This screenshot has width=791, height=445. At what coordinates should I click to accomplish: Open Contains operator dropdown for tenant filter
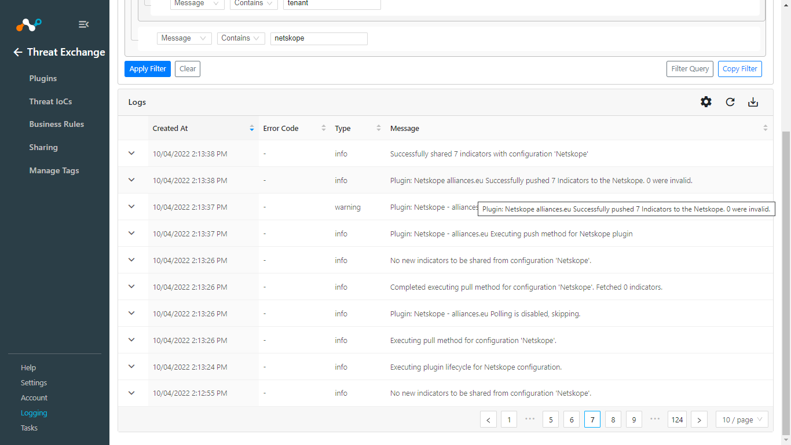[254, 3]
